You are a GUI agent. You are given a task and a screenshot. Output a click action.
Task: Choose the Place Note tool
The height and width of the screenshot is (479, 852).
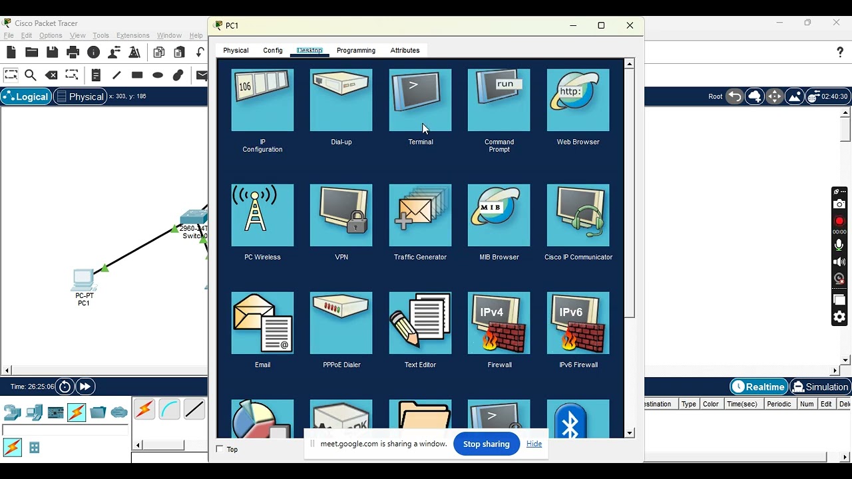96,75
